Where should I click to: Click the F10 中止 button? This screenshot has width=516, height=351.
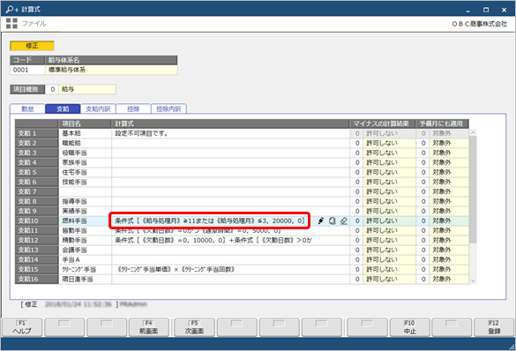[409, 328]
